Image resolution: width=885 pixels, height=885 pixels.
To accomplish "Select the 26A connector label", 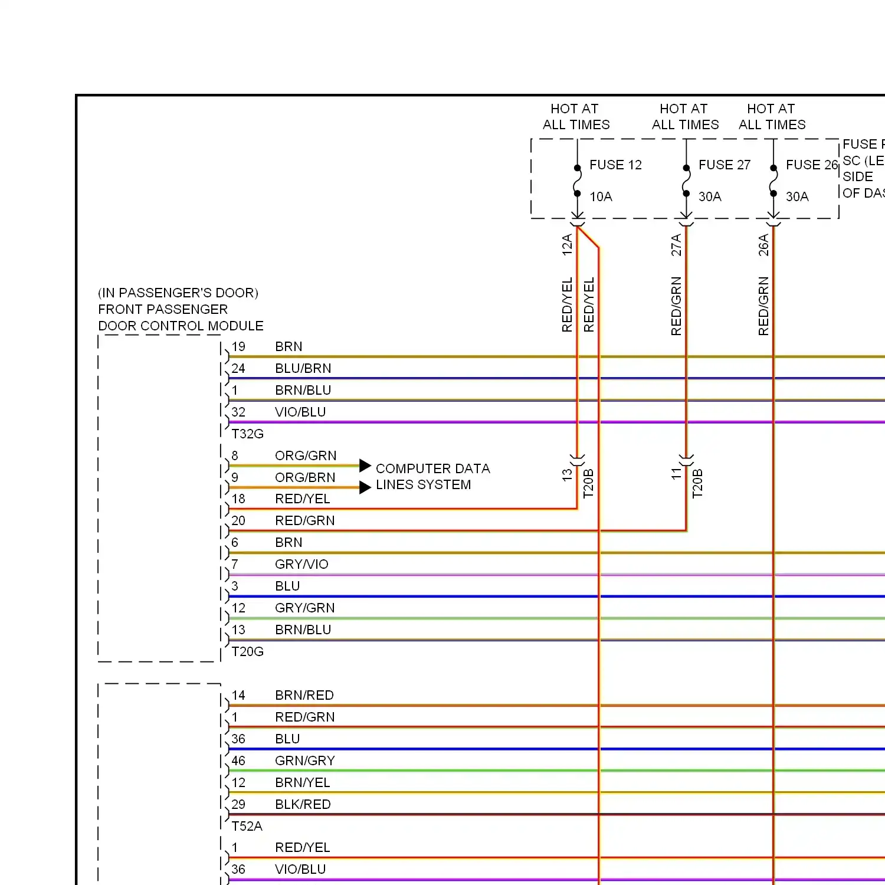I will tap(763, 245).
